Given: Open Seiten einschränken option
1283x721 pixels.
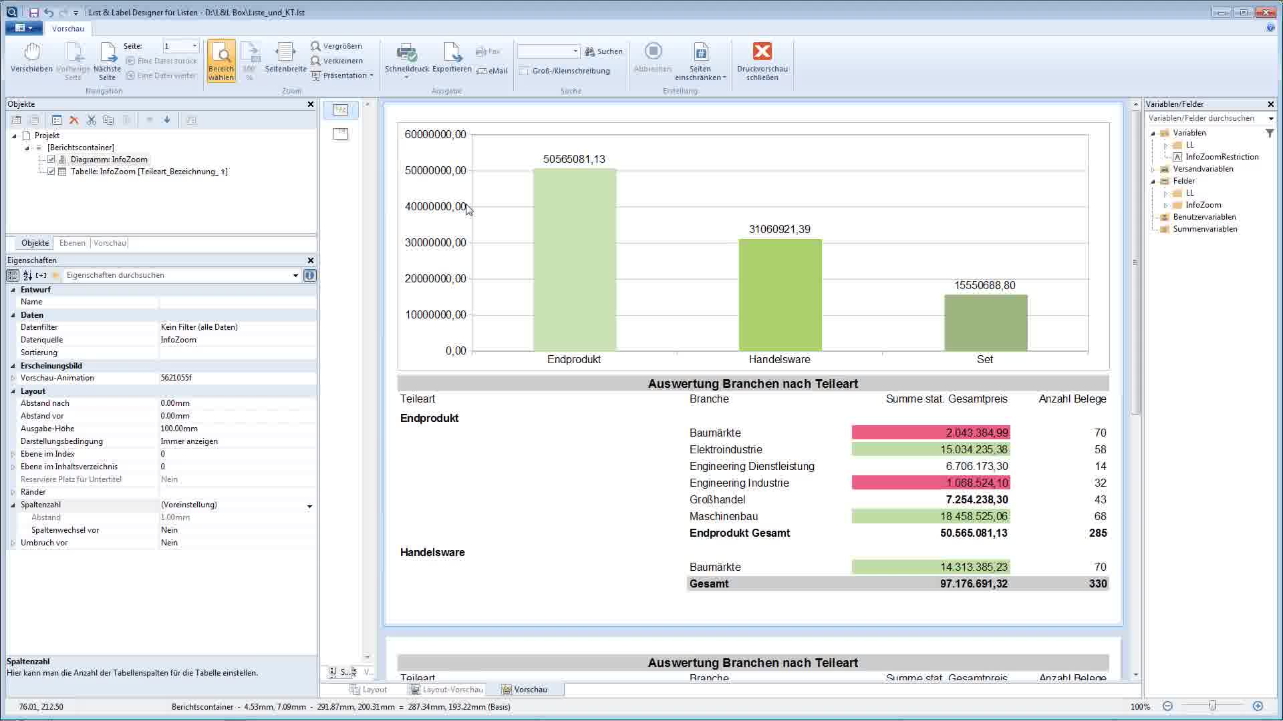Looking at the screenshot, I should pos(700,61).
